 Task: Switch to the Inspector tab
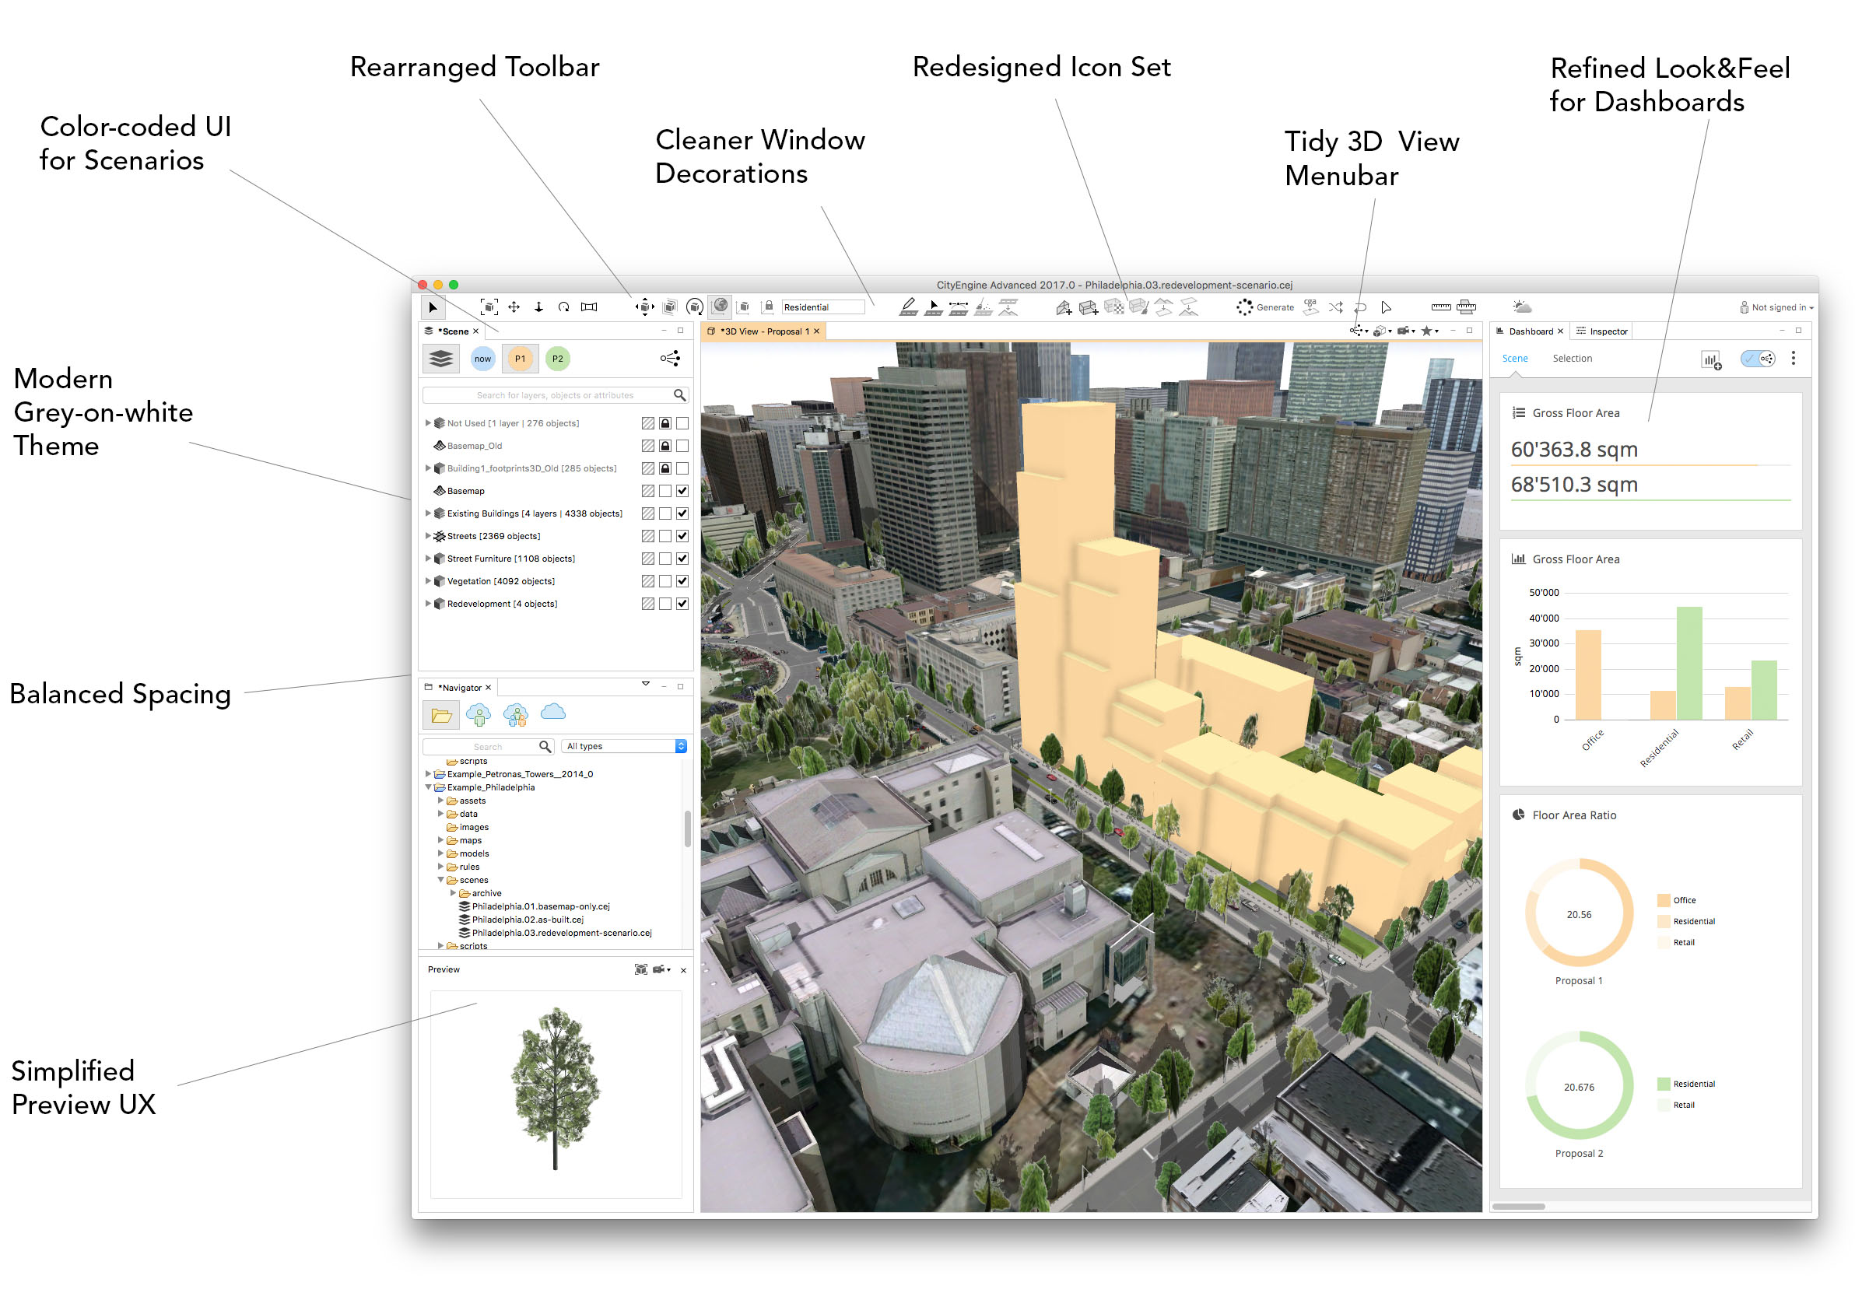1601,331
